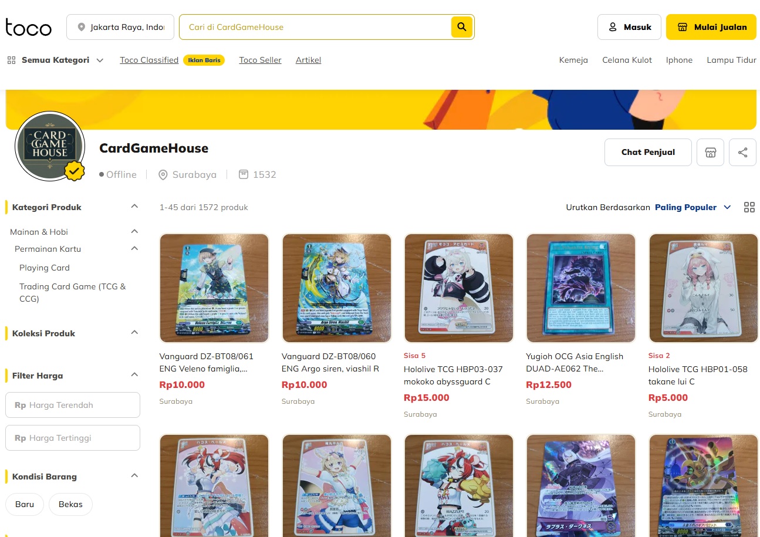Click the yellow search magnifier button
Image resolution: width=760 pixels, height=537 pixels.
[462, 27]
